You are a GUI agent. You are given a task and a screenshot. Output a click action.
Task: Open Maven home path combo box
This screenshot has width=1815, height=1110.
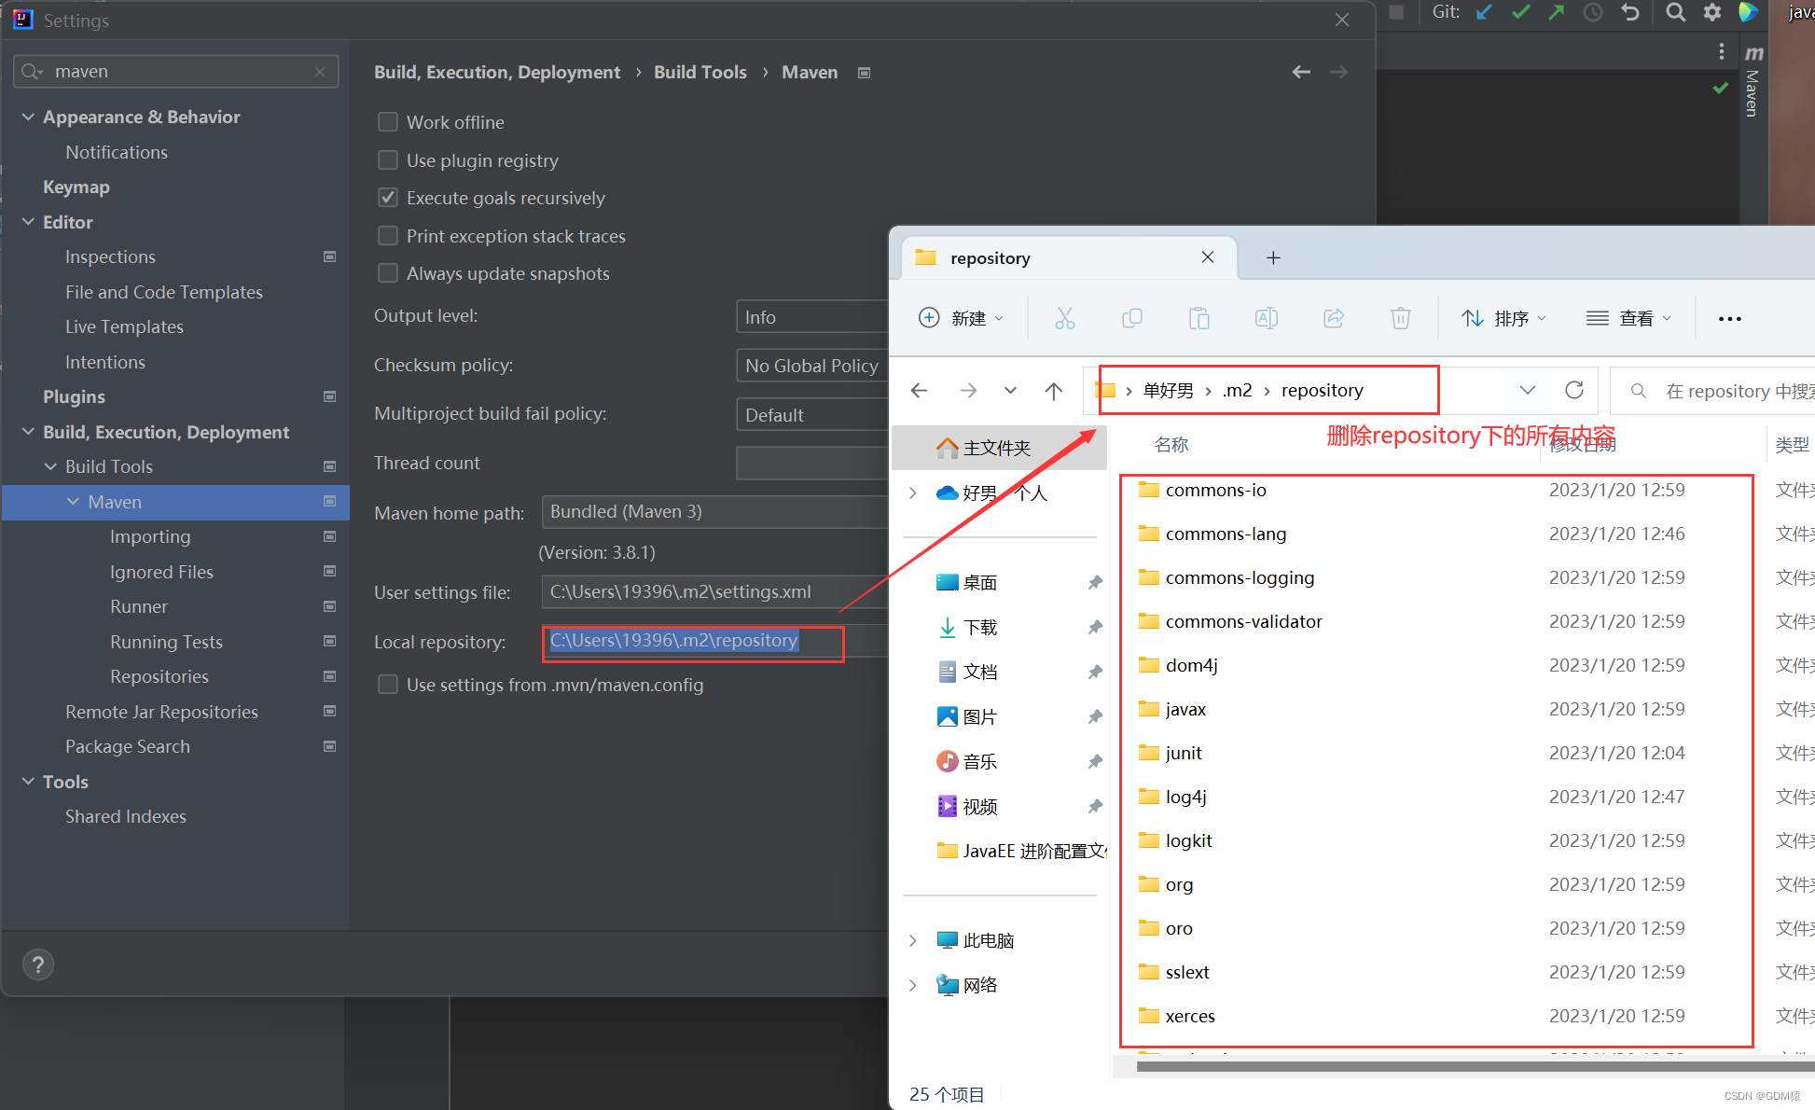pyautogui.click(x=714, y=512)
